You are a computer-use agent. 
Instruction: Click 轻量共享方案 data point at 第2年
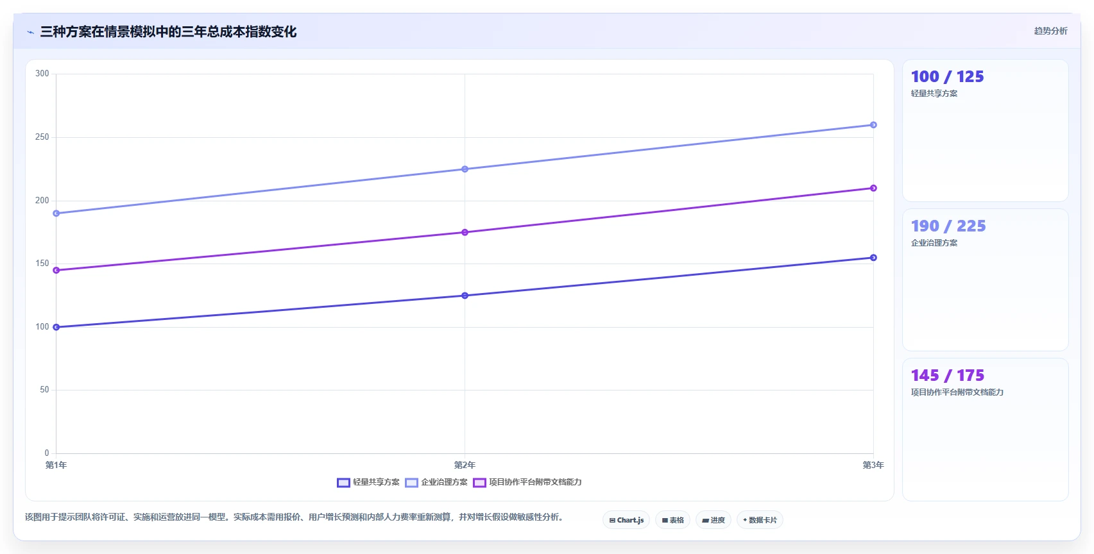point(465,296)
